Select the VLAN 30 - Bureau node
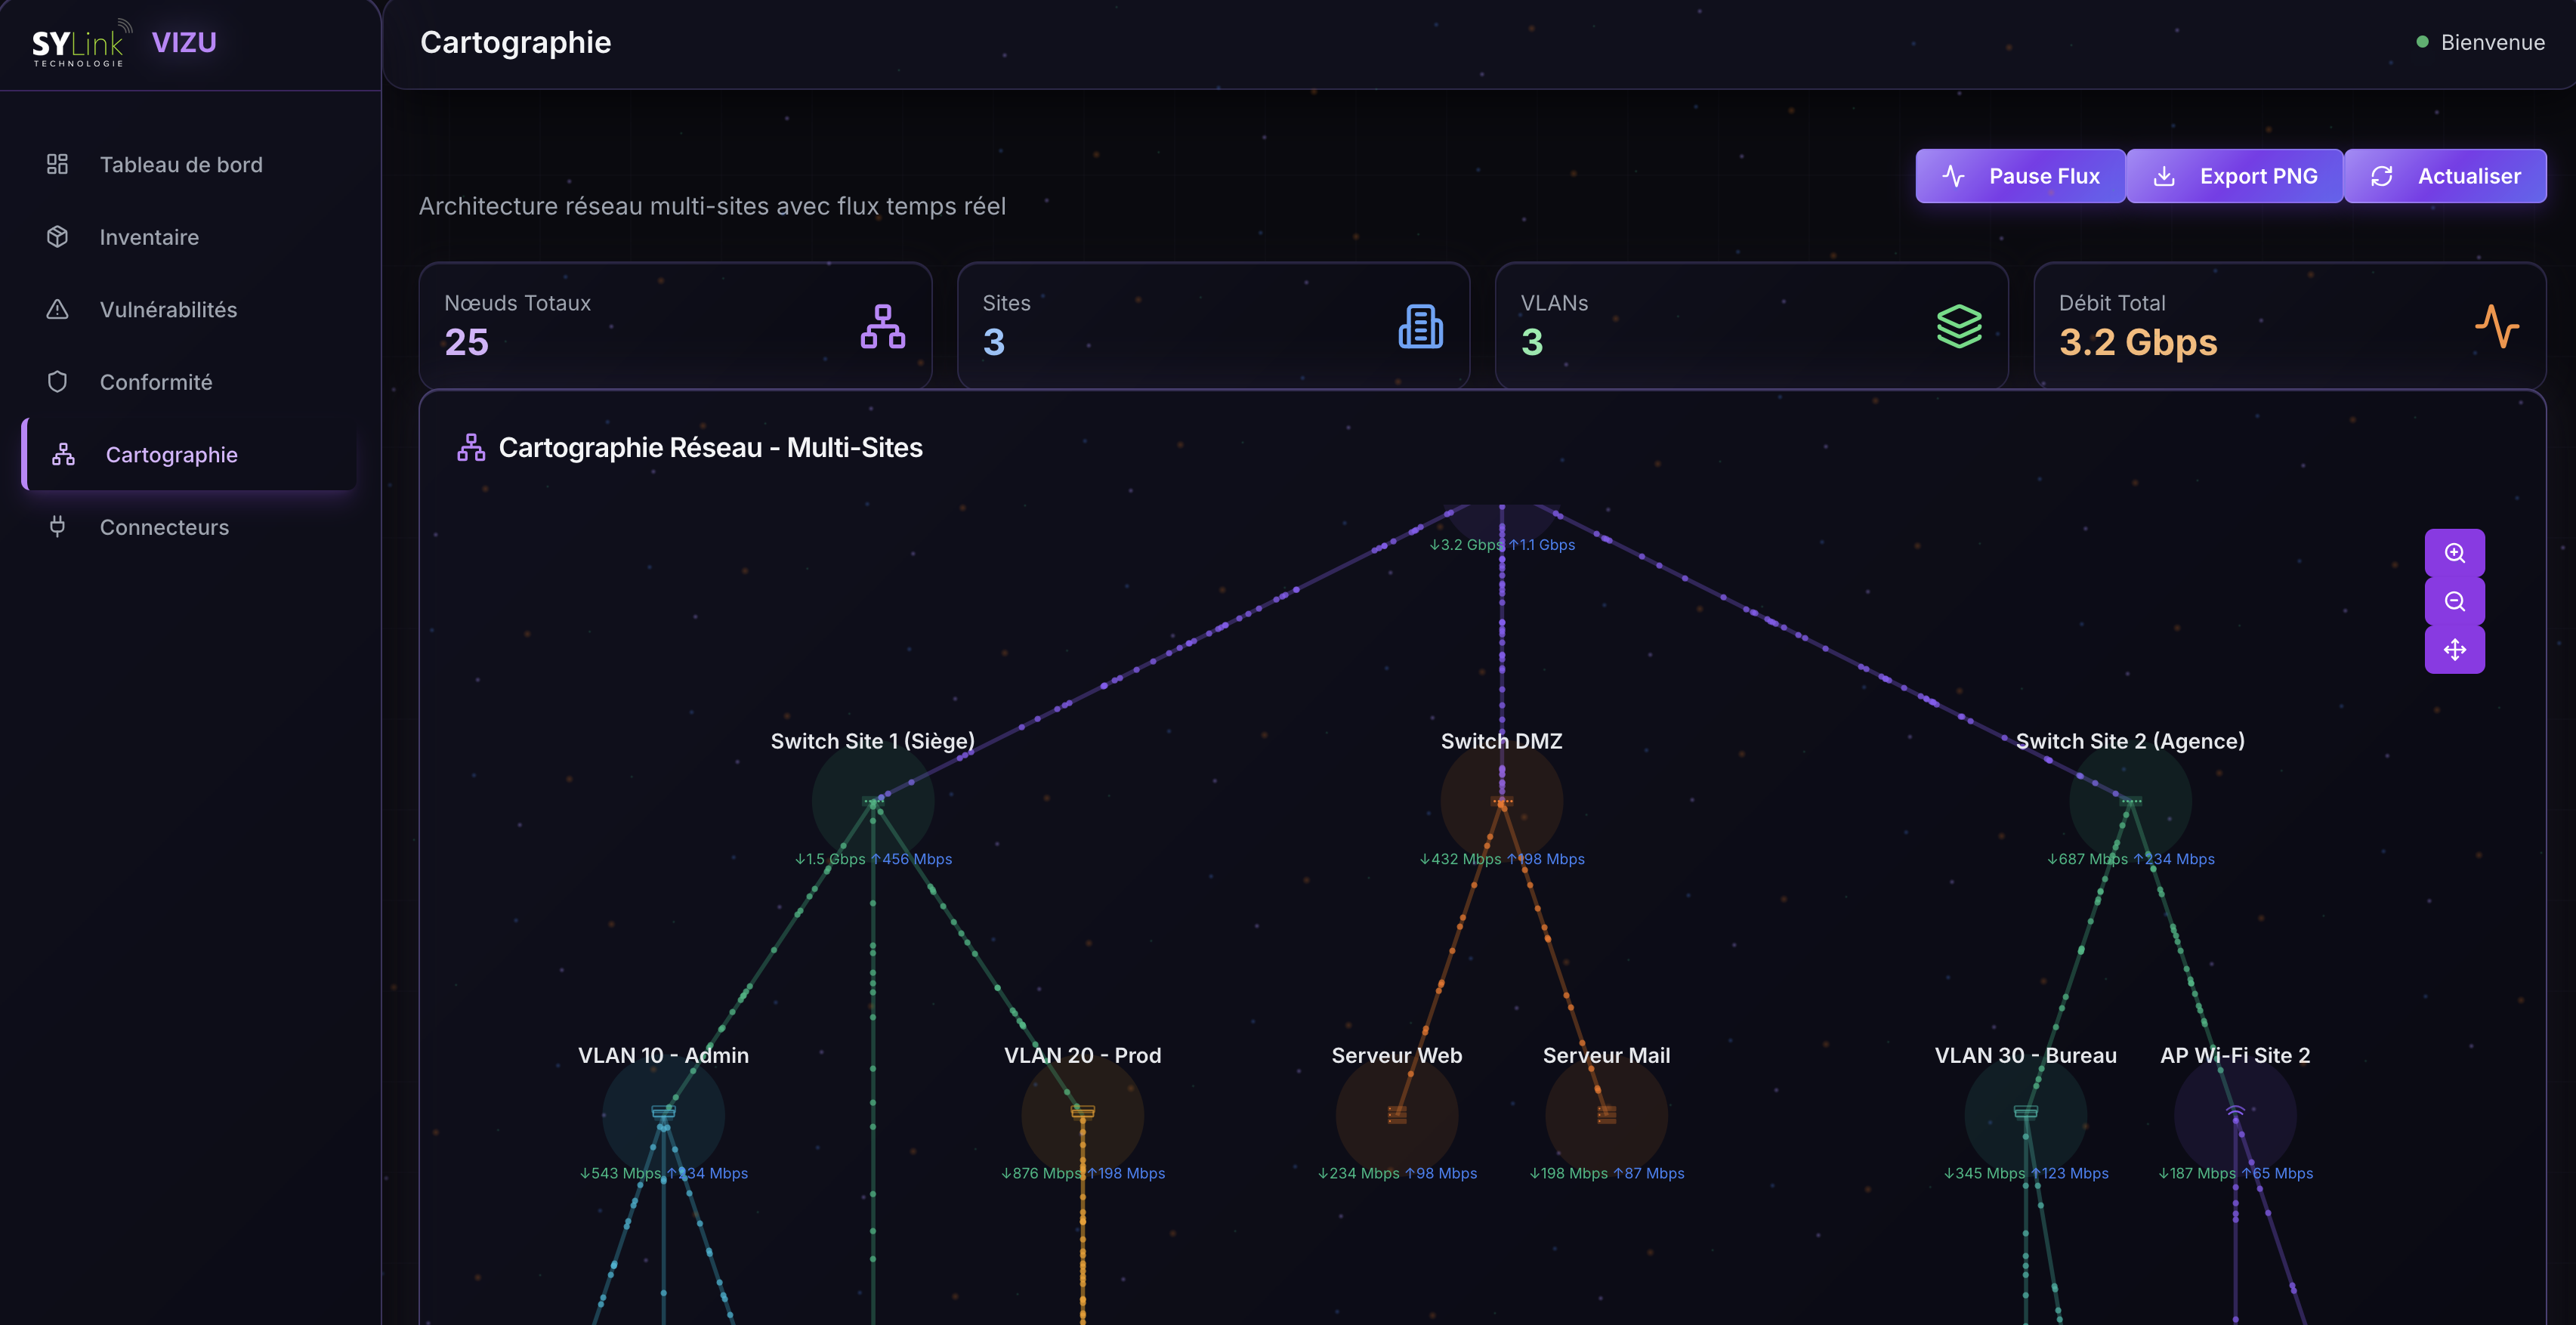Image resolution: width=2576 pixels, height=1325 pixels. coord(2025,1114)
